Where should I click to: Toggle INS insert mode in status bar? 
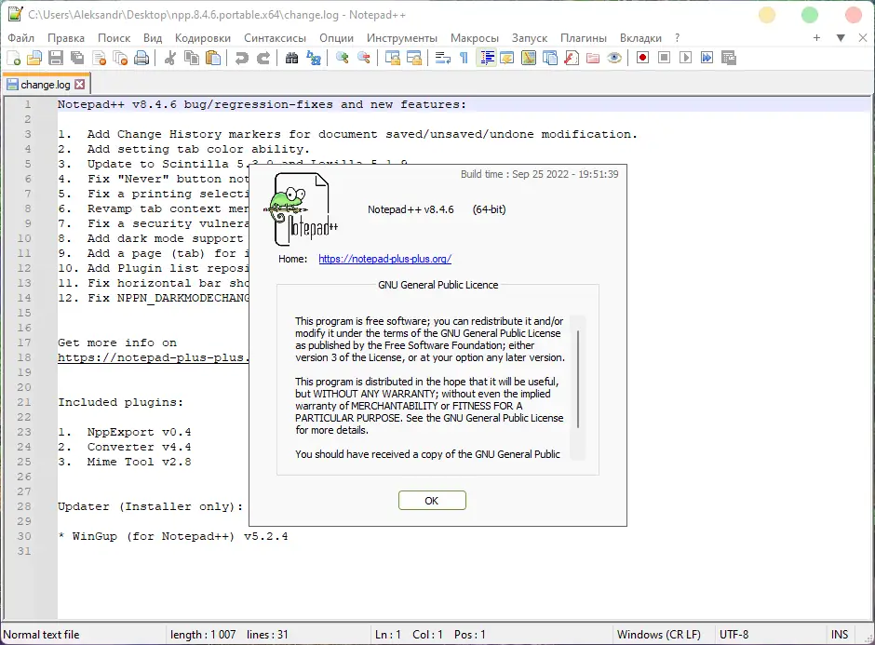840,635
